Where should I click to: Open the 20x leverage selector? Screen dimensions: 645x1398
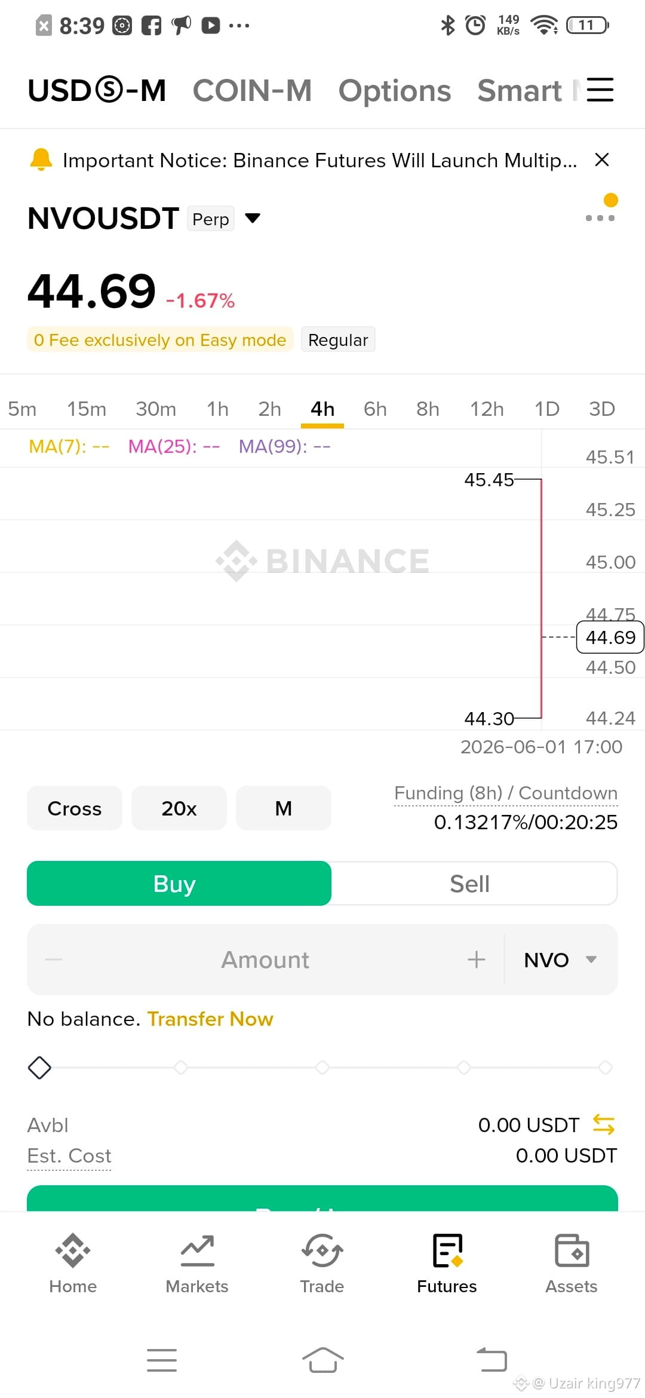pos(179,808)
